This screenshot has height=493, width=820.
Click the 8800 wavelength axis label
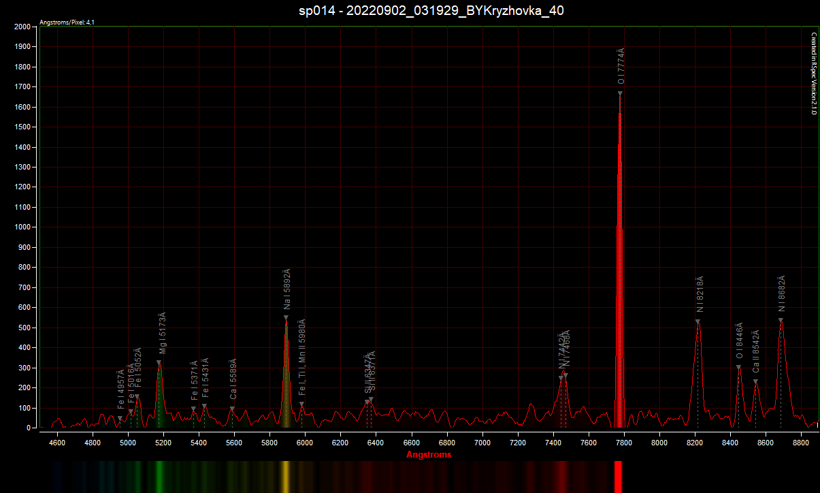[x=801, y=443]
